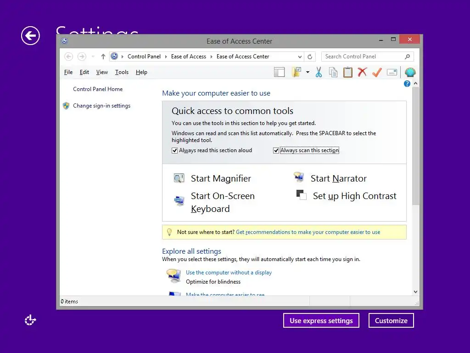Click the window title bar system icon
This screenshot has width=470, height=353.
coord(64,41)
